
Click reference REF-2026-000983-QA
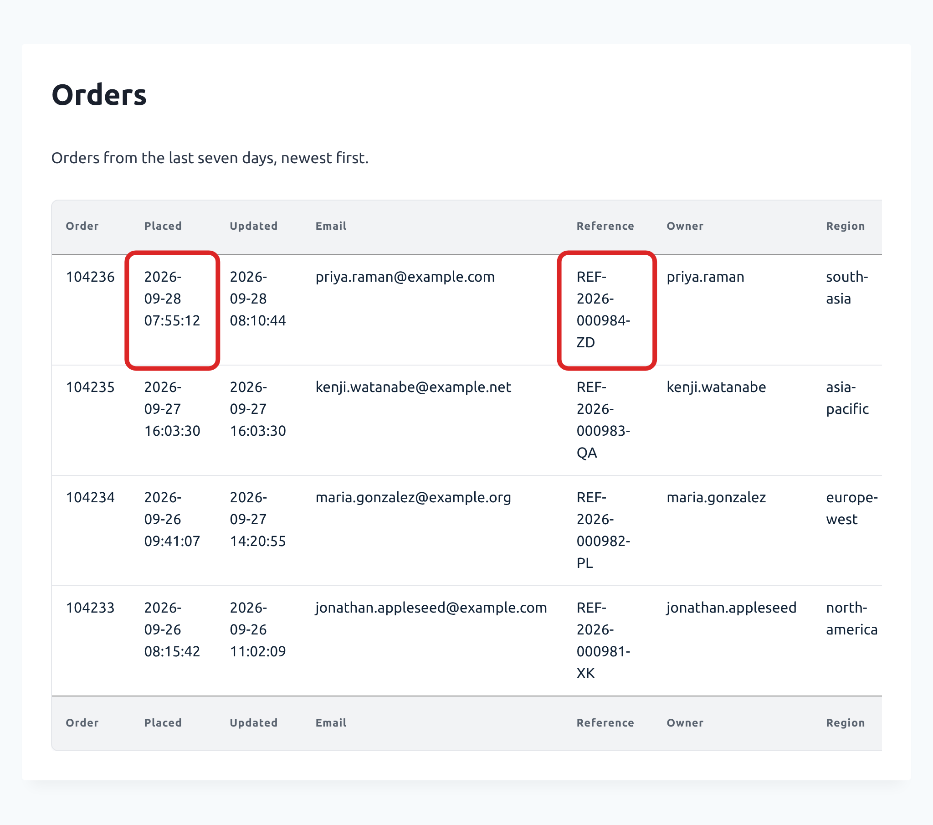point(604,420)
